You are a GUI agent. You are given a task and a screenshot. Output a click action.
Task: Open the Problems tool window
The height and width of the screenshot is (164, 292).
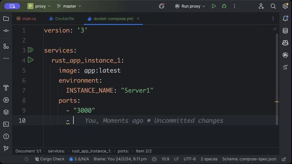[6, 136]
